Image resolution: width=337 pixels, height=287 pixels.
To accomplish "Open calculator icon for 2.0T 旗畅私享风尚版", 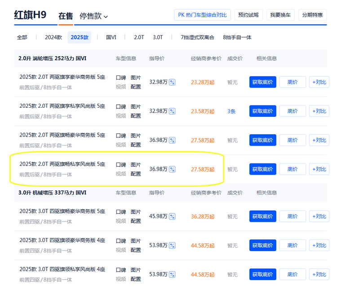I will (x=172, y=169).
